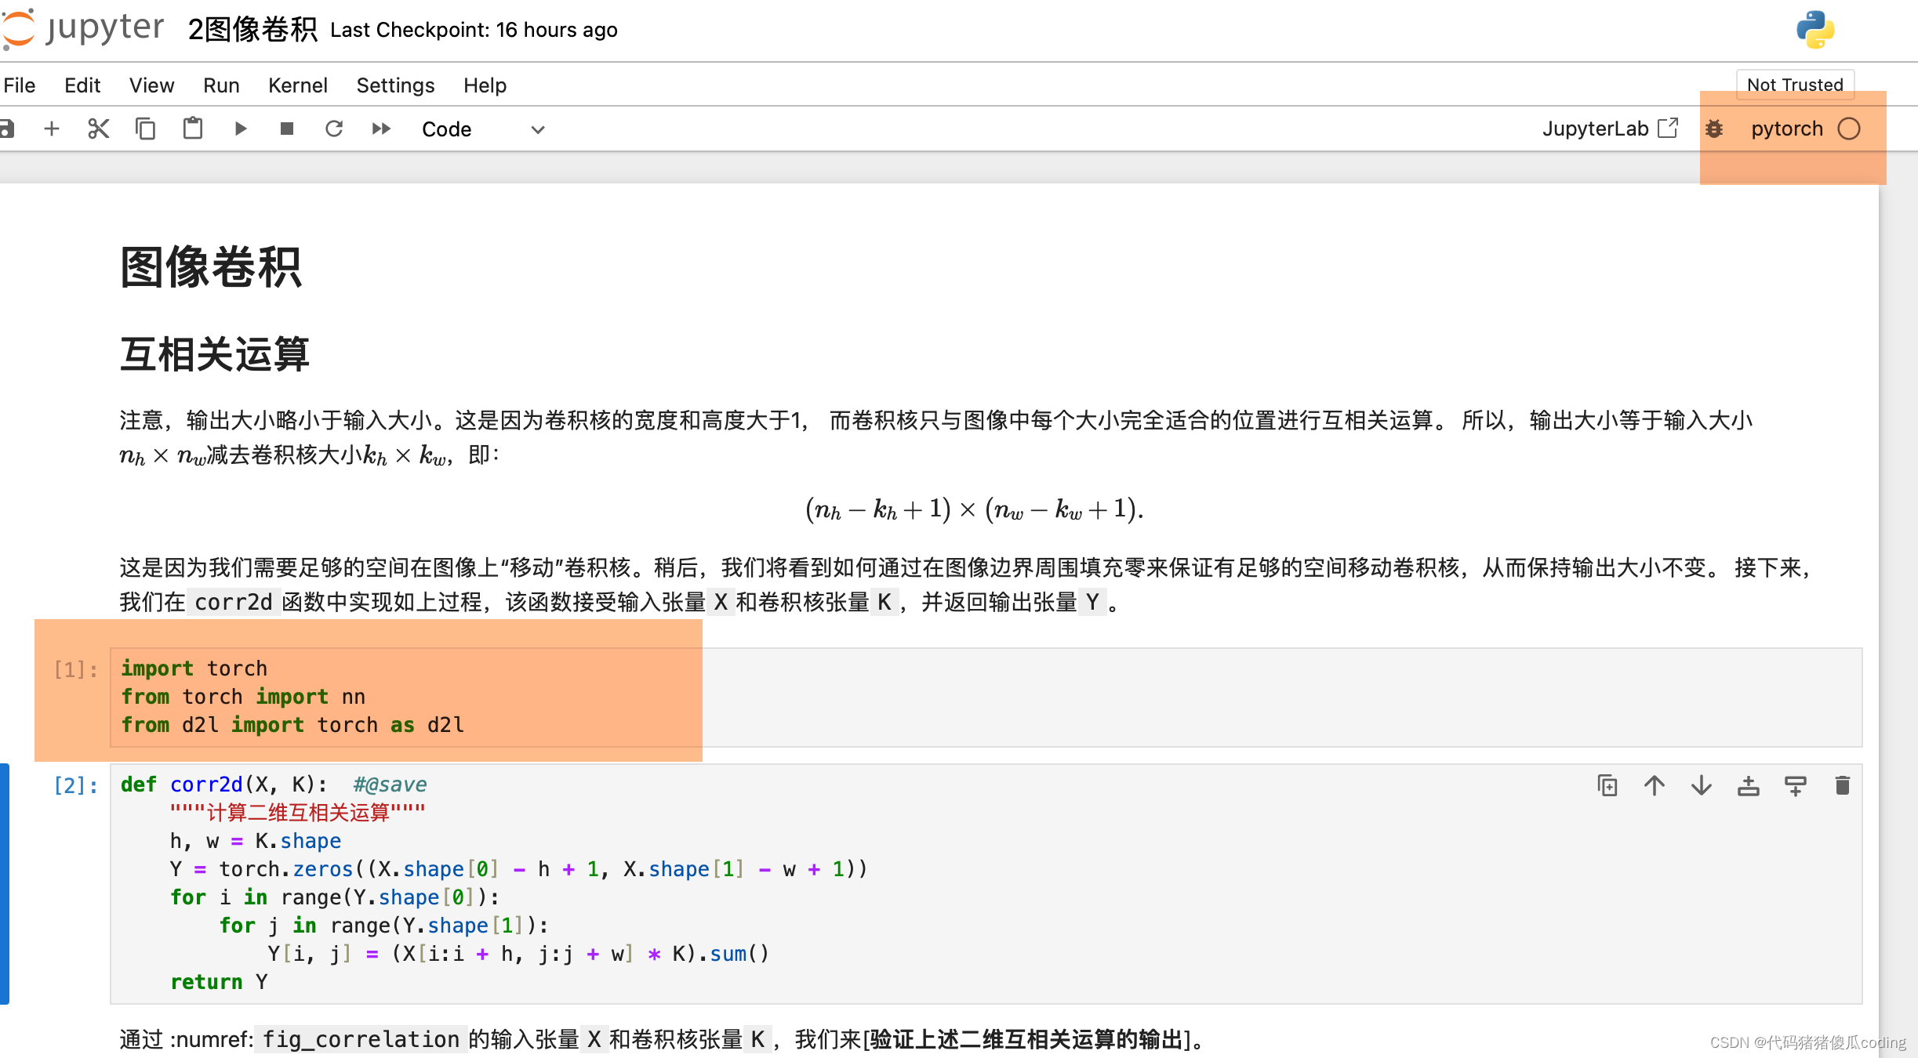Click the Last Checkpoint timestamp text
The width and height of the screenshot is (1918, 1058).
474,30
